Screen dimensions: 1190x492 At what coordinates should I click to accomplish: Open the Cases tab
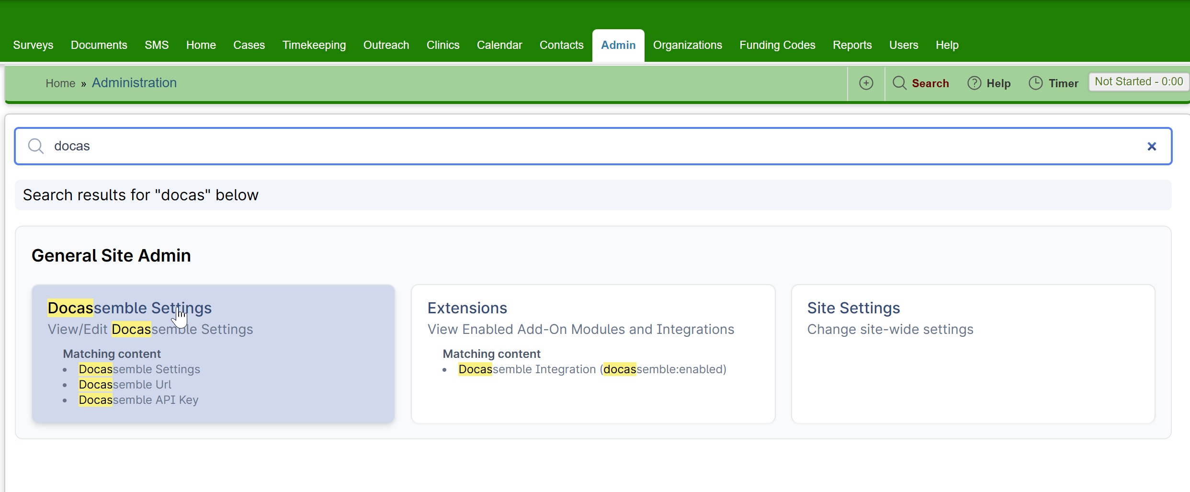point(249,45)
